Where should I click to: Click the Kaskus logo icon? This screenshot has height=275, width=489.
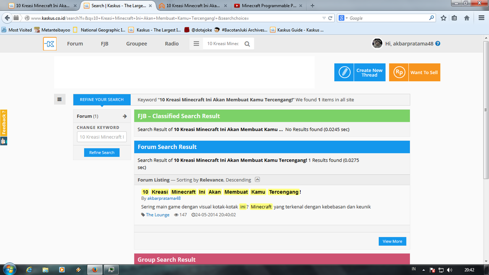coord(50,44)
